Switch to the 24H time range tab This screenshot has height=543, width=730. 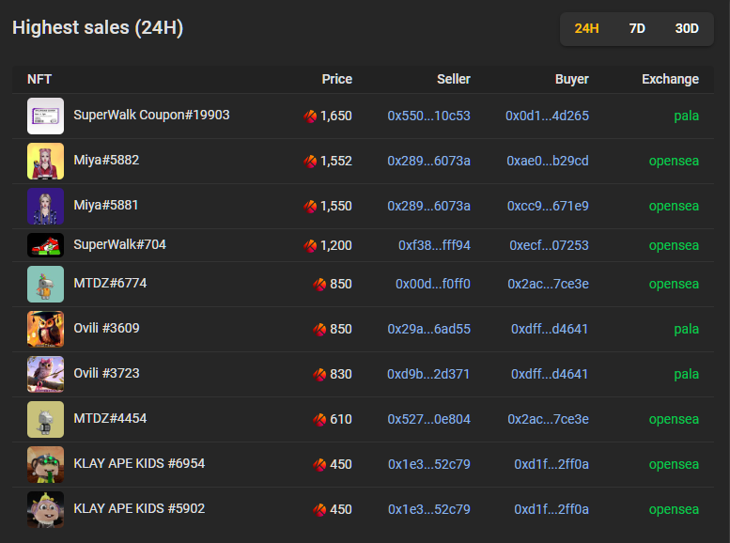point(586,28)
